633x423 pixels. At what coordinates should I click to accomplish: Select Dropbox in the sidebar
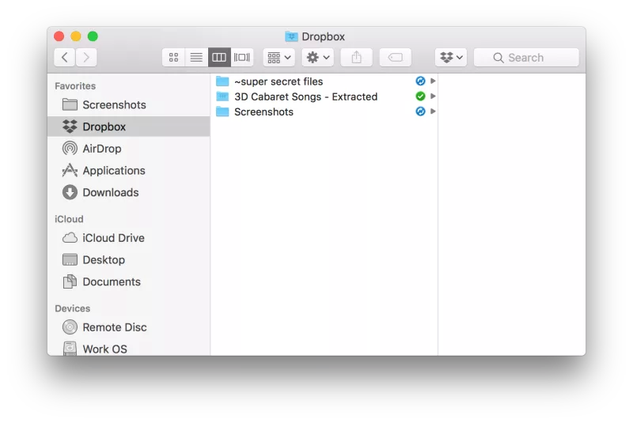128,127
